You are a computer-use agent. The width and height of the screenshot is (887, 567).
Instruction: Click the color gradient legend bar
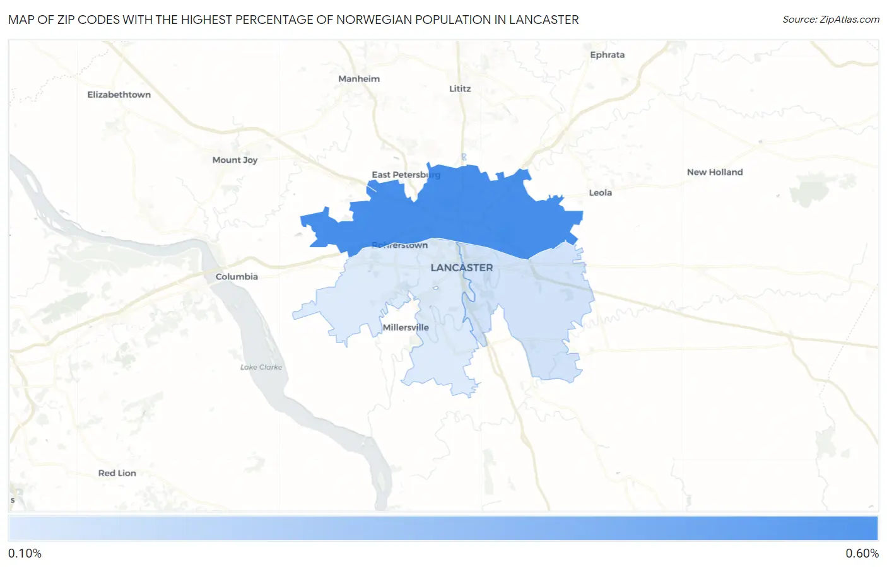(x=443, y=529)
